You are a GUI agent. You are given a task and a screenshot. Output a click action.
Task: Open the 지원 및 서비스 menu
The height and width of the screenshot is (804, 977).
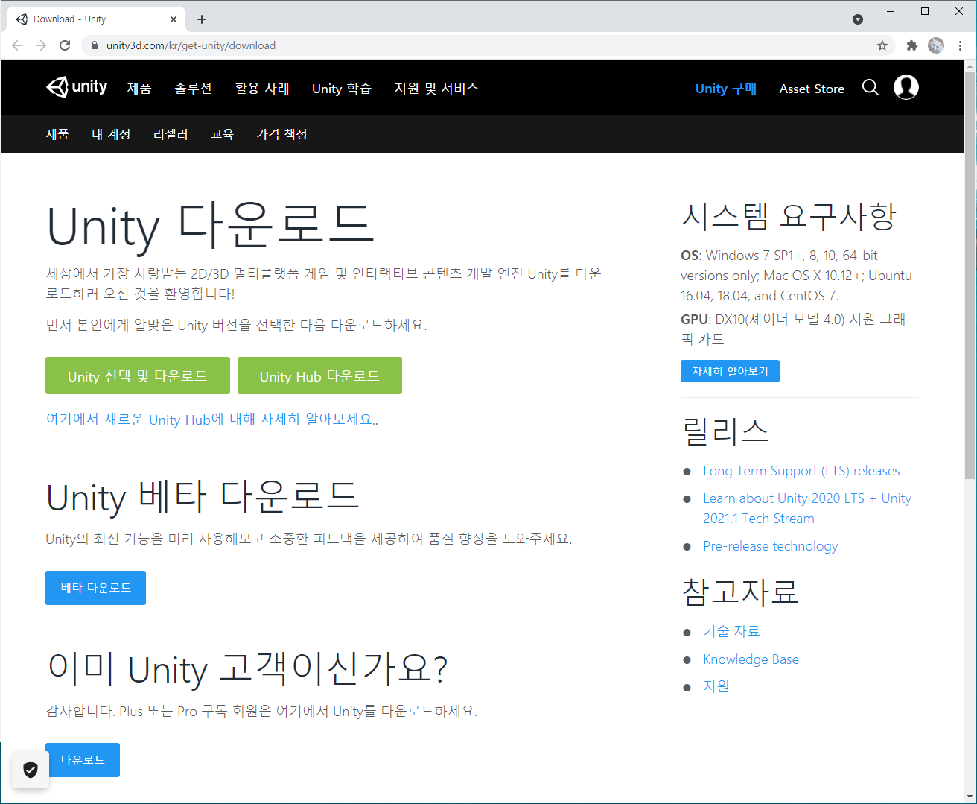(436, 89)
